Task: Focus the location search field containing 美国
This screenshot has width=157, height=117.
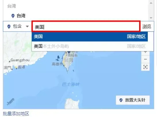Action: coord(86,27)
